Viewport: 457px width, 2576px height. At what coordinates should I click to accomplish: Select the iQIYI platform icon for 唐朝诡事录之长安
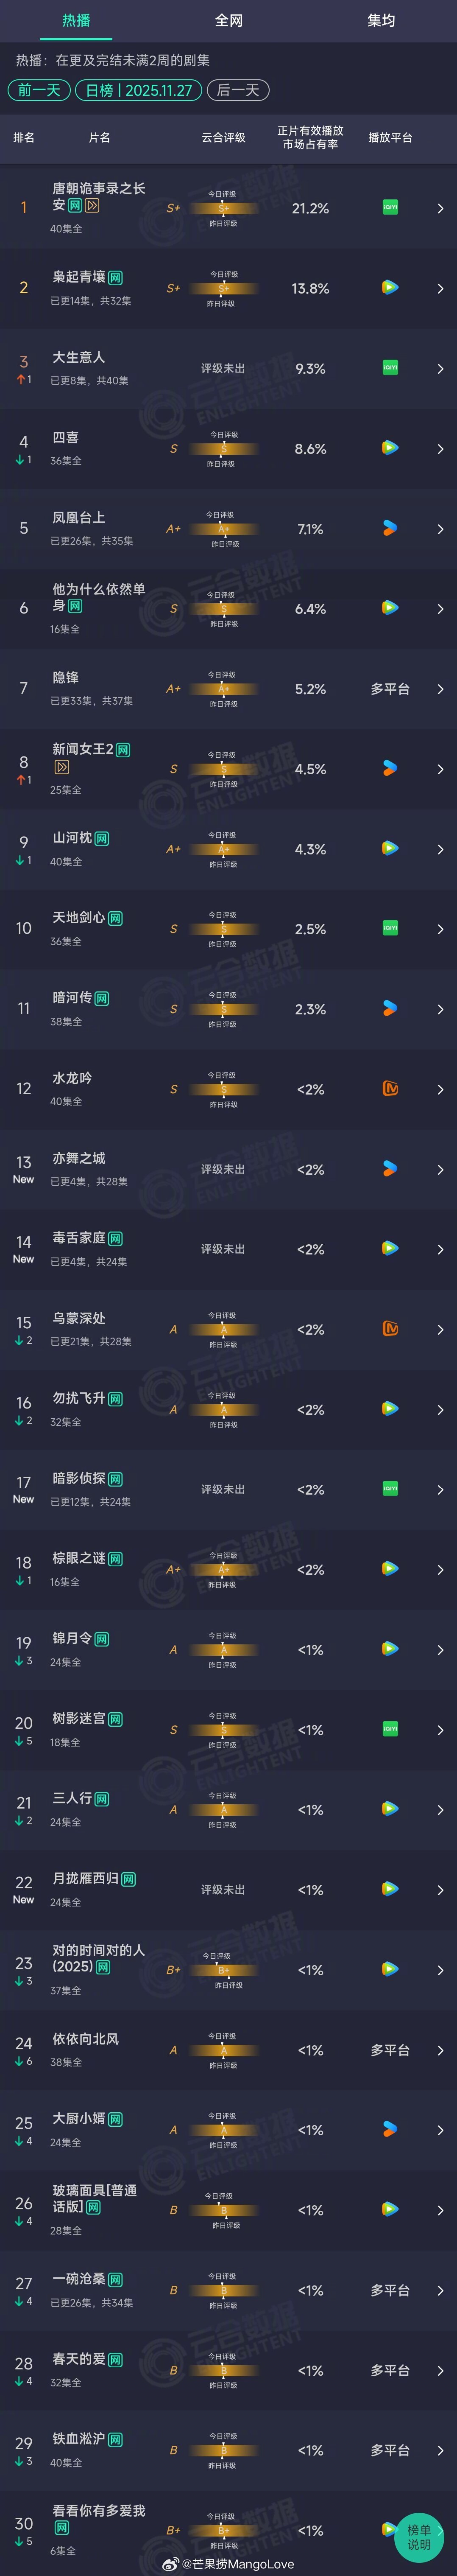pyautogui.click(x=390, y=208)
